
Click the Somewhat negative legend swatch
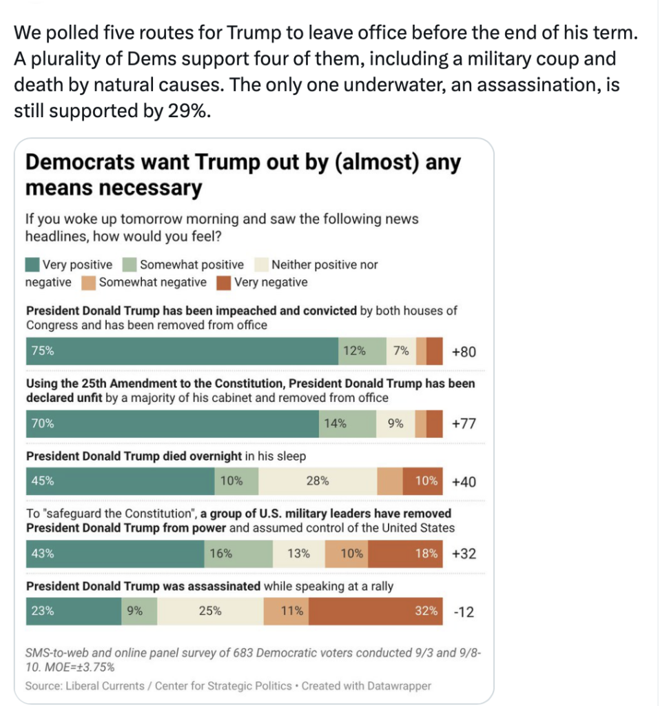[x=89, y=283]
